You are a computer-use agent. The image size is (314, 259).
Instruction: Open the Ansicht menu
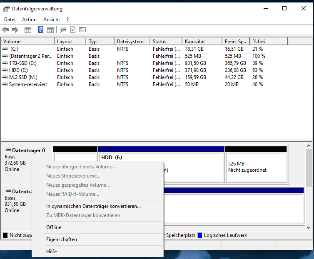(52, 20)
